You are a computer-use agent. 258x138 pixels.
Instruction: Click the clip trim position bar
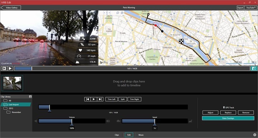[x=113, y=107]
